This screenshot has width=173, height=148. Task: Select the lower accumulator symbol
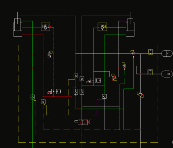tap(167, 74)
